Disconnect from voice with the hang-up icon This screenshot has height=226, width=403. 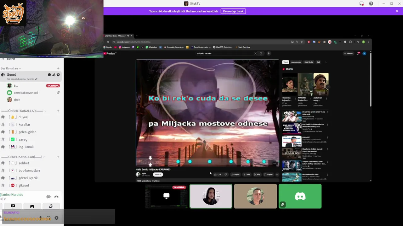pyautogui.click(x=56, y=197)
